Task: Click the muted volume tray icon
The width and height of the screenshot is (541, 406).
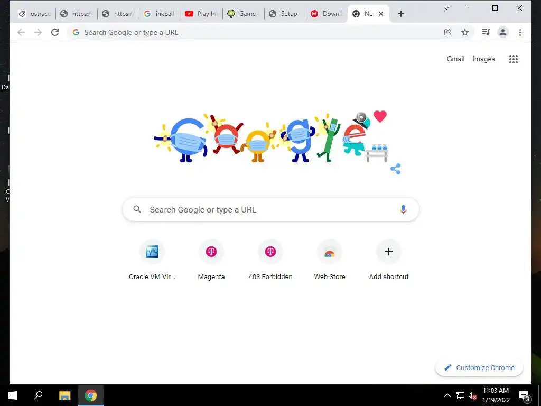Action: pyautogui.click(x=472, y=395)
